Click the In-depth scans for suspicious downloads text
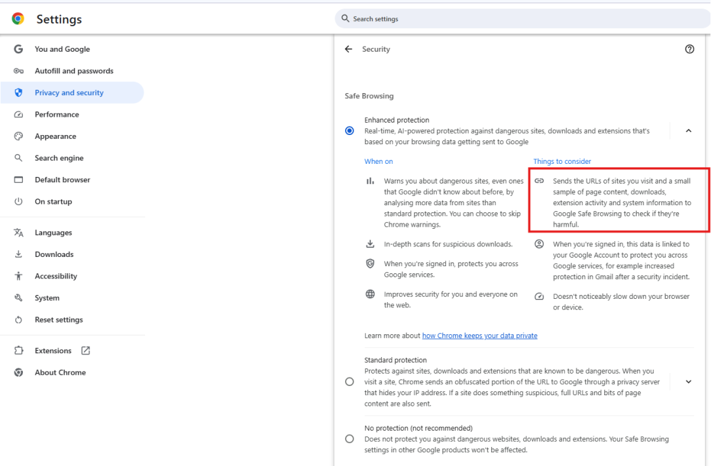The width and height of the screenshot is (711, 466). pyautogui.click(x=448, y=244)
